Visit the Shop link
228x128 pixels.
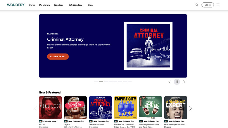(x=90, y=5)
